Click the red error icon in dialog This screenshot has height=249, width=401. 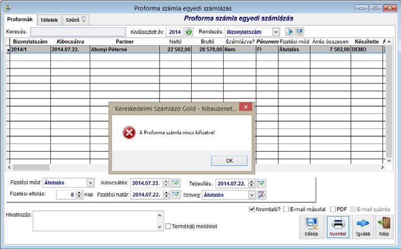click(x=129, y=133)
